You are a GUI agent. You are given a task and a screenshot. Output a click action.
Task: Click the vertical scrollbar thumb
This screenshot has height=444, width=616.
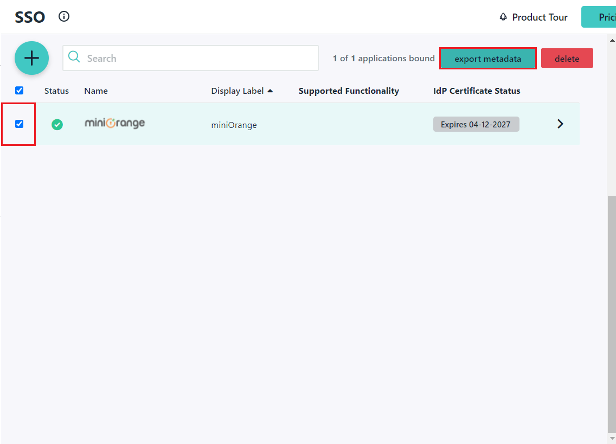pos(612,314)
